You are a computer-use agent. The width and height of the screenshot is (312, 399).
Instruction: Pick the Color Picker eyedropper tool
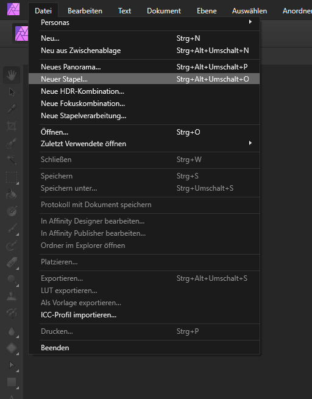coord(12,108)
